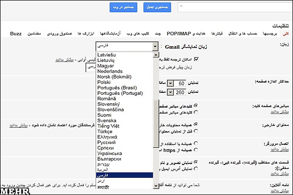Click the Gmail display language combo box
293x195 pixels.
coord(127,47)
